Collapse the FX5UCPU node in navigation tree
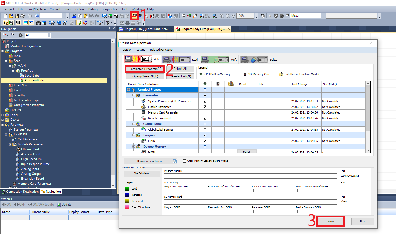396x234 pixels. coord(6,134)
